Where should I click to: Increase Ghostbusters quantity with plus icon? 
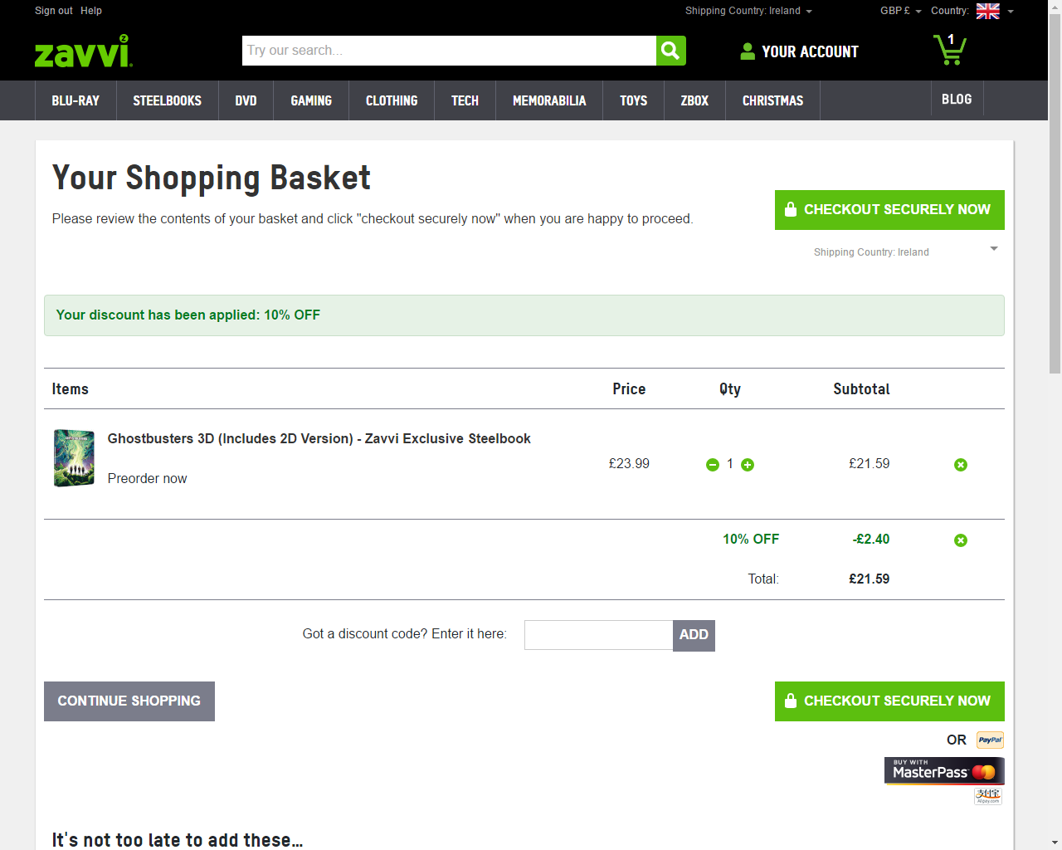coord(748,465)
